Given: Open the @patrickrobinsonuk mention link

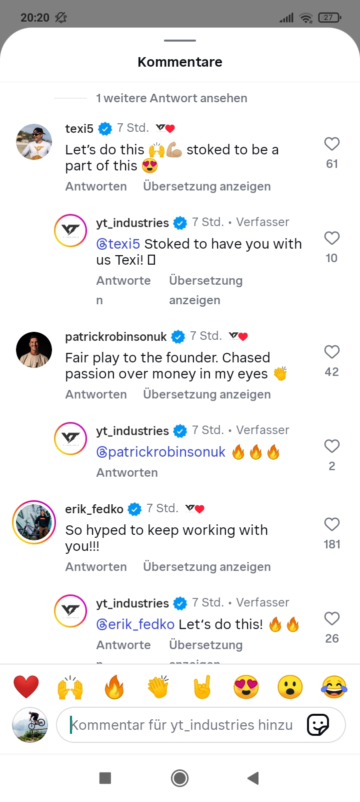Looking at the screenshot, I should tap(161, 452).
